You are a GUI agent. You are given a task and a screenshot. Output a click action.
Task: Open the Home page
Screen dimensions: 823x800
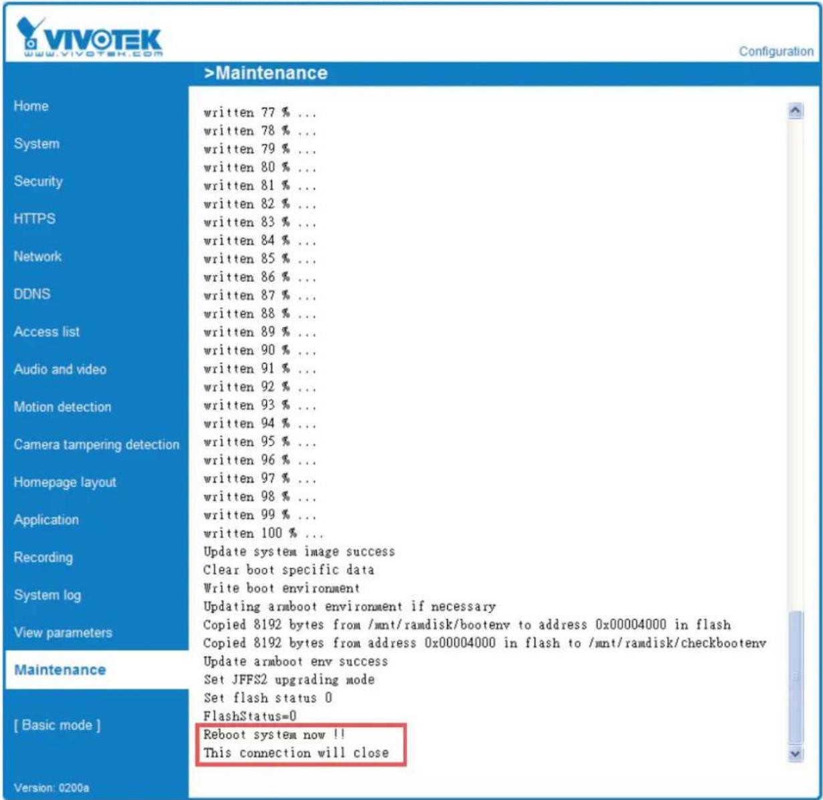[31, 106]
